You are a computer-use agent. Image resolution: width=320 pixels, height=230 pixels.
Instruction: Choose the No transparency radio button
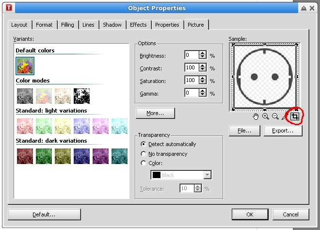143,154
